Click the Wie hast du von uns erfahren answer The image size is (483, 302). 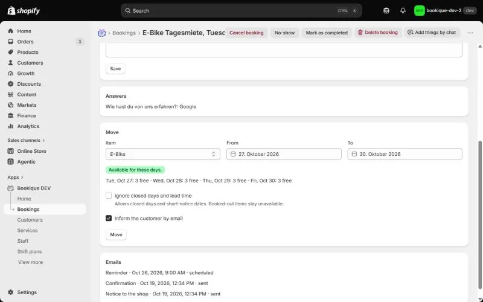[x=150, y=107]
